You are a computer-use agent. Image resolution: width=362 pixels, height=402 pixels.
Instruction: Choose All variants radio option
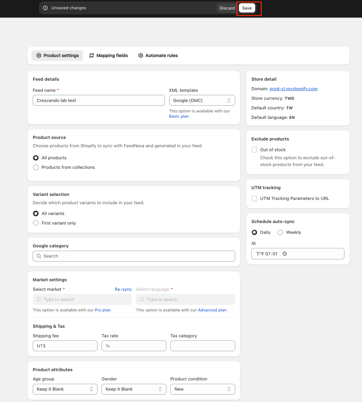(x=36, y=213)
